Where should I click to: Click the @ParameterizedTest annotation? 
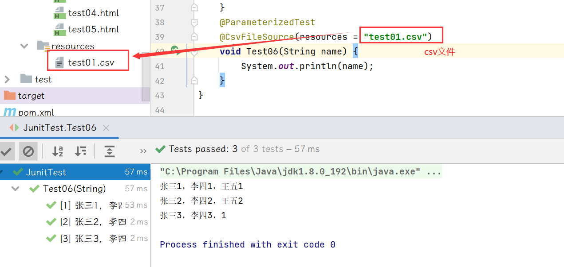tap(267, 22)
